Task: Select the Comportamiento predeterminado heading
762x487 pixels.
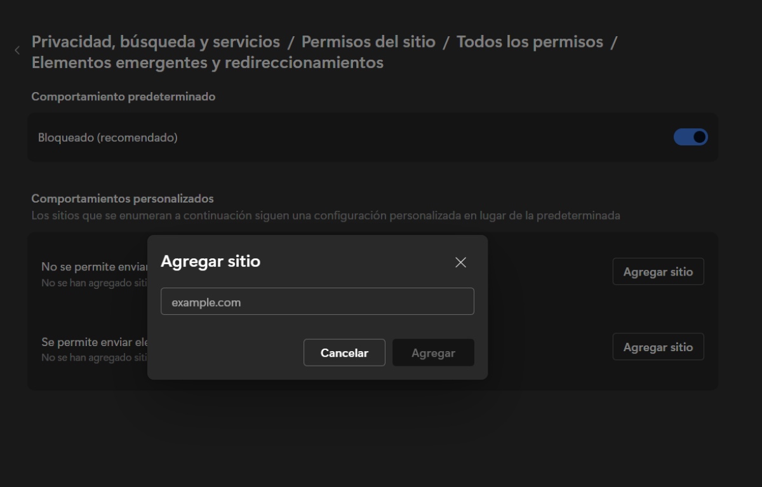Action: pyautogui.click(x=123, y=97)
